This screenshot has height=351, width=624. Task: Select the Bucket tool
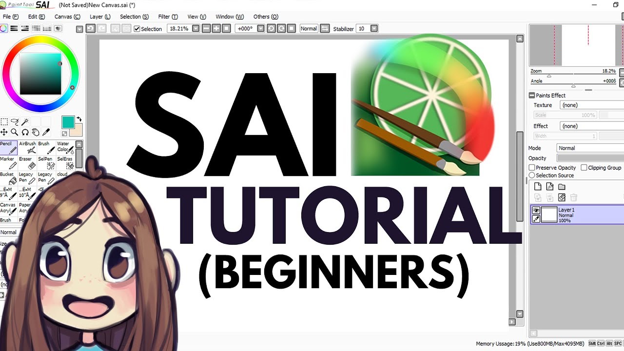pyautogui.click(x=8, y=178)
